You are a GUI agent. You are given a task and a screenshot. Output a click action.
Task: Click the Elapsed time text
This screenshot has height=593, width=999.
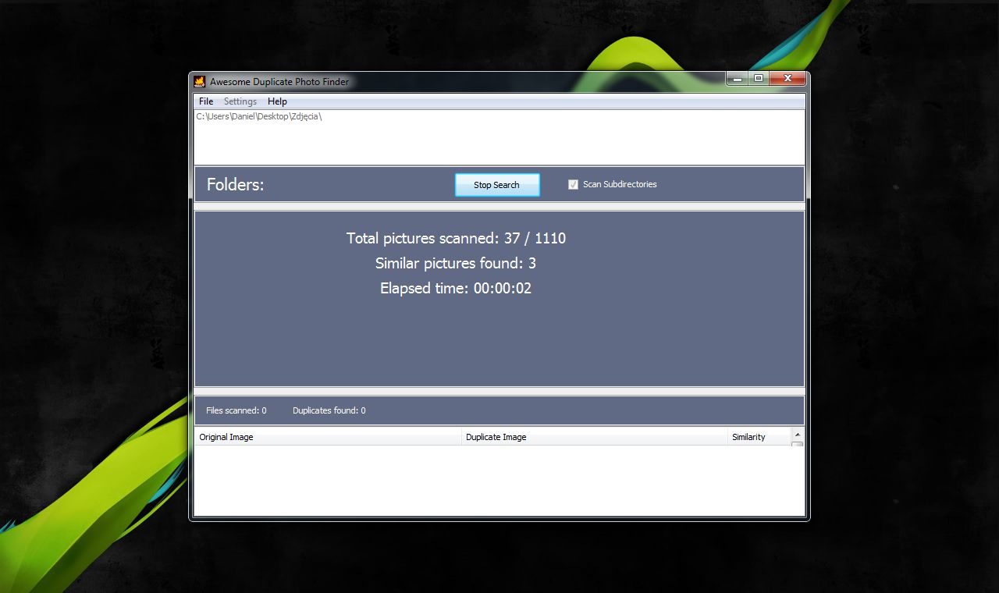pos(456,288)
